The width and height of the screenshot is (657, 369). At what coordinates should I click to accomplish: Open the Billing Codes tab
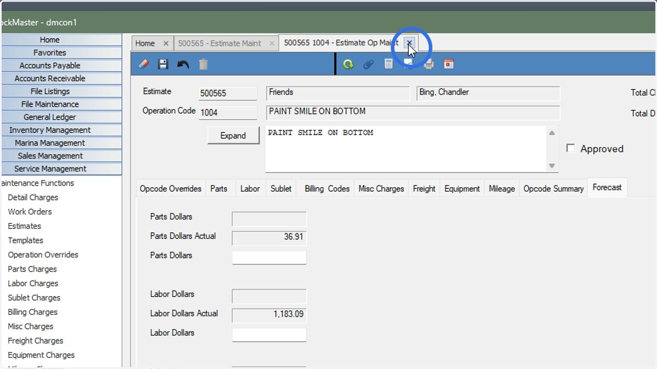pos(327,188)
